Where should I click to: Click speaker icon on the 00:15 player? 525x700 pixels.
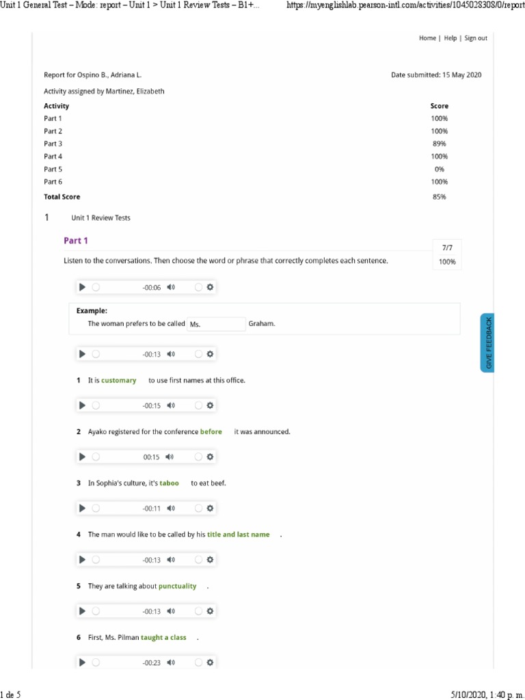171,457
